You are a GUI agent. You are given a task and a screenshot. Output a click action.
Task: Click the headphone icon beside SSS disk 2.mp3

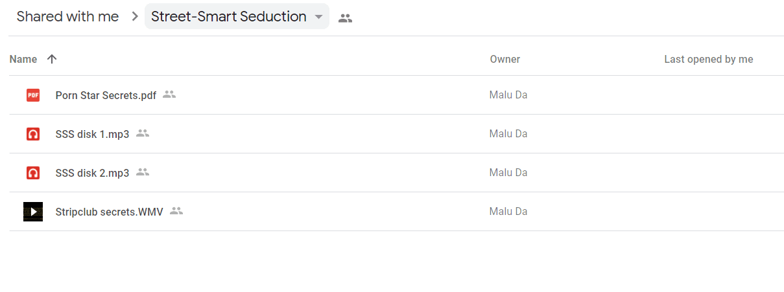tap(33, 173)
